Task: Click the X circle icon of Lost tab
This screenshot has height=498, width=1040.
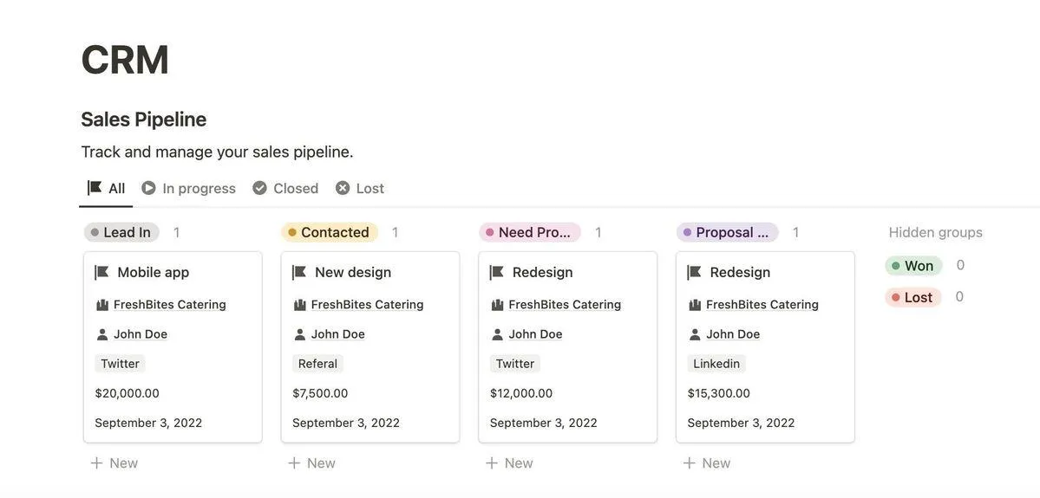Action: click(x=343, y=188)
